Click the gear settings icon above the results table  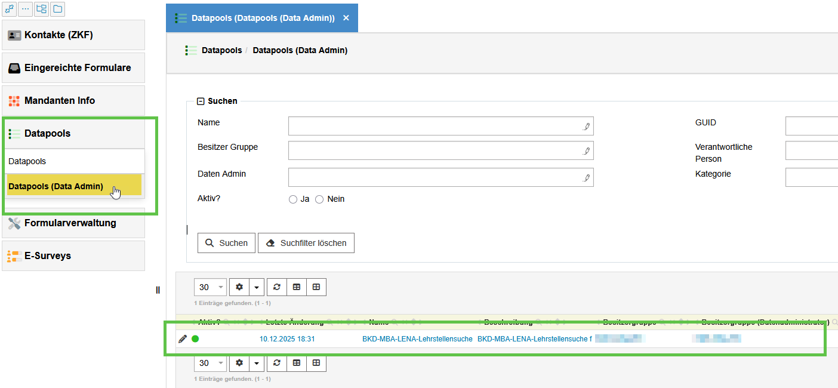(x=239, y=287)
